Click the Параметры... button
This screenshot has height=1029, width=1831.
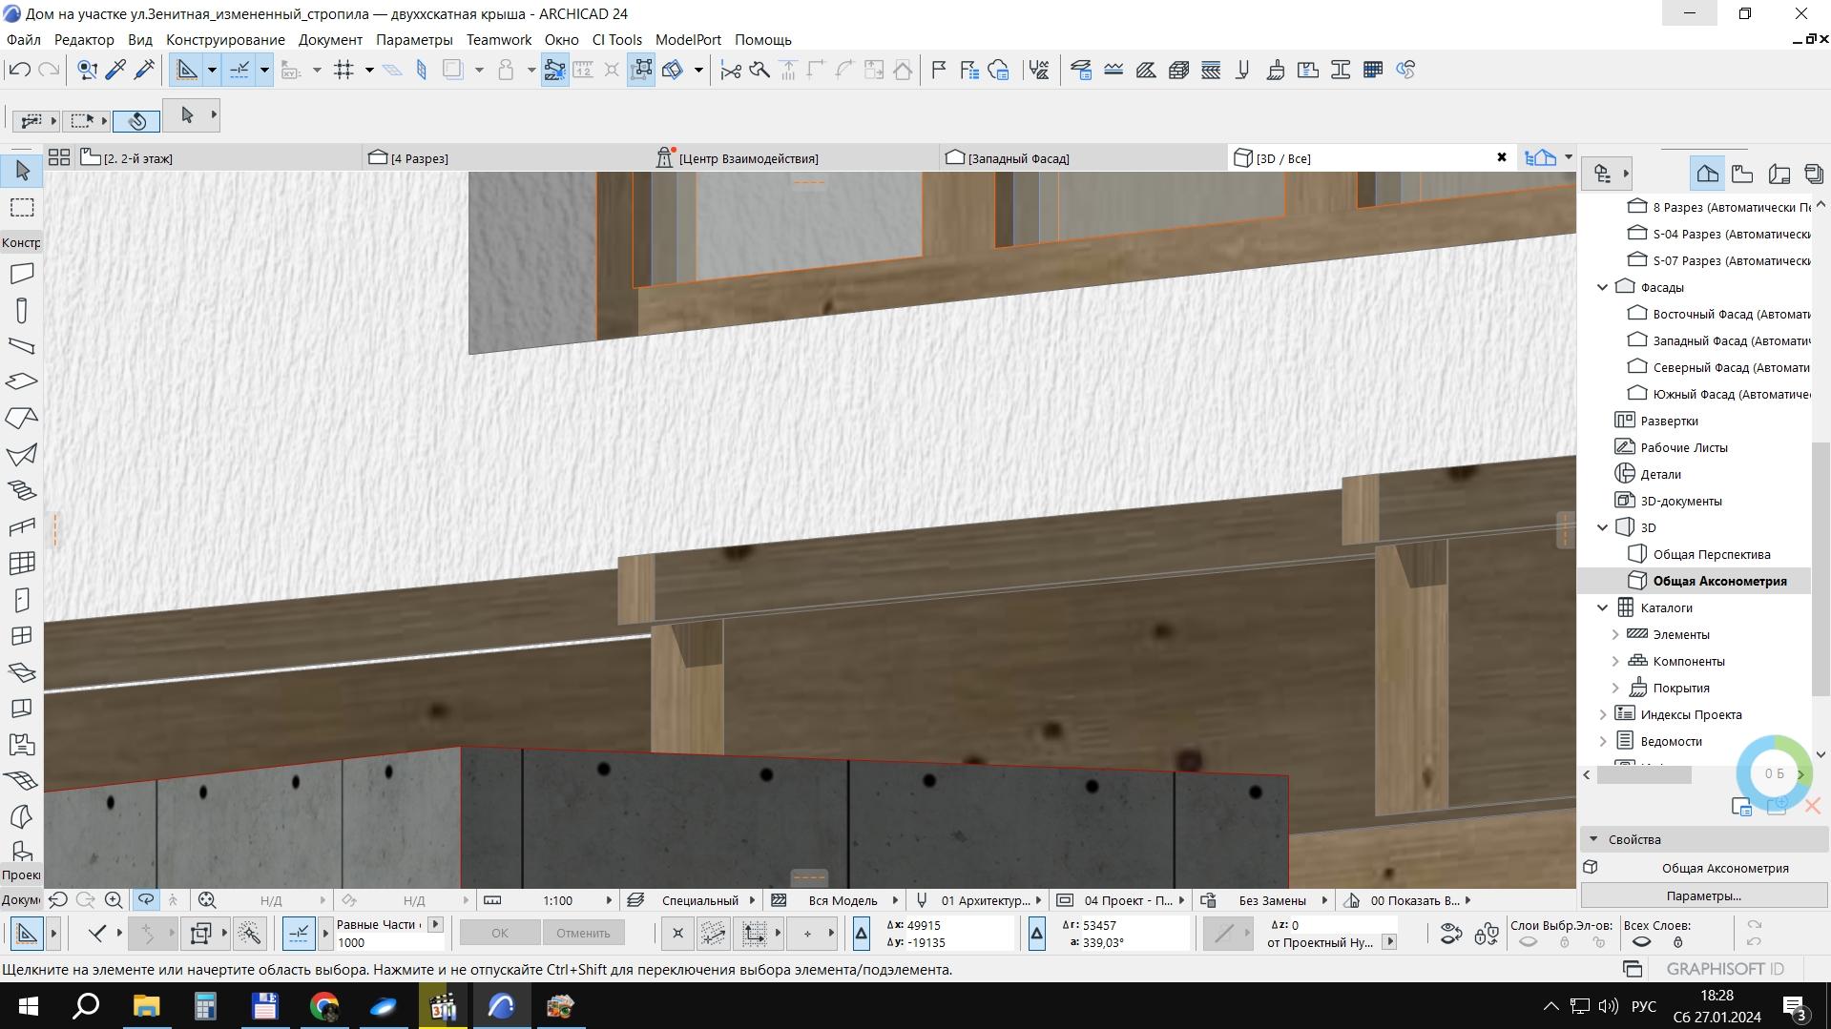(x=1703, y=895)
